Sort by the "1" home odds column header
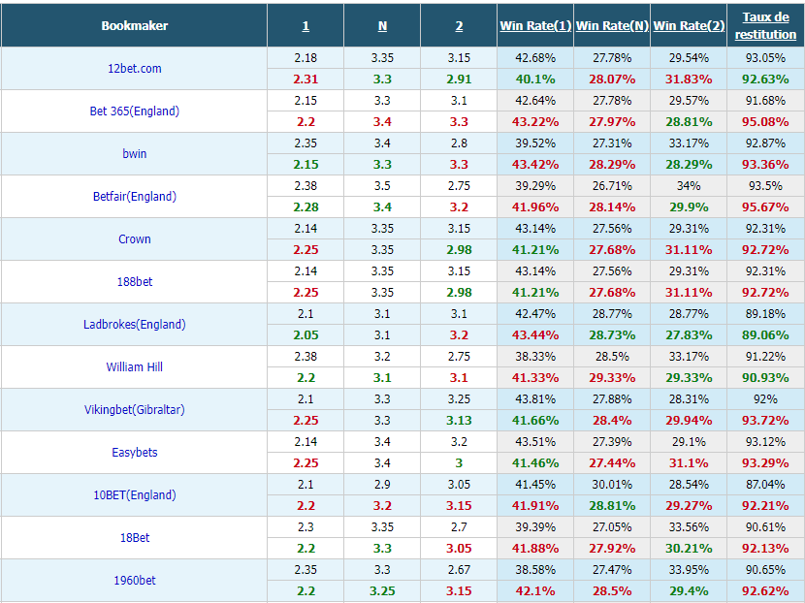Image resolution: width=805 pixels, height=603 pixels. (x=306, y=25)
